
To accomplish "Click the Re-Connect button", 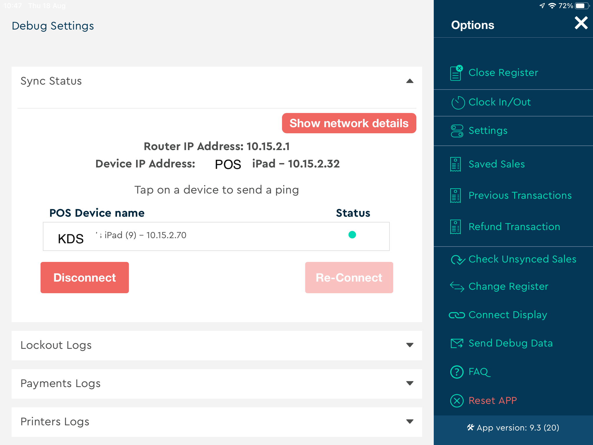I will (x=349, y=278).
